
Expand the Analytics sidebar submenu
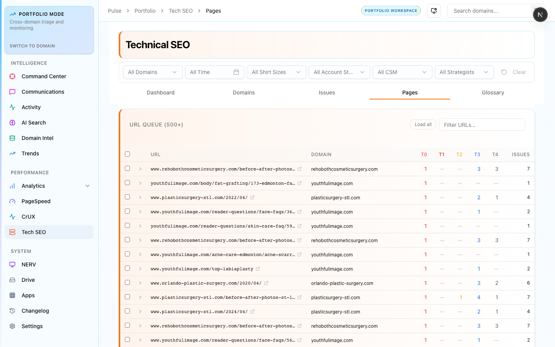click(x=87, y=186)
